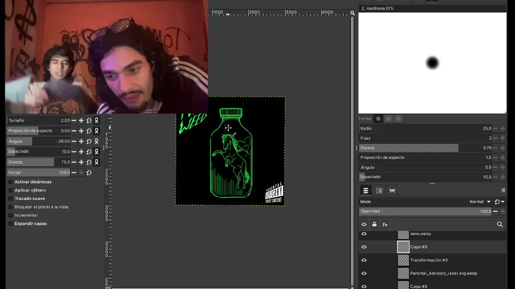Select the Transformación #3 layer thumbnail
The image size is (515, 289).
coord(403,260)
